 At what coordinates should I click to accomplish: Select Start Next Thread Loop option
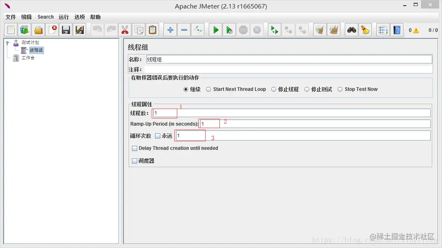(x=208, y=89)
